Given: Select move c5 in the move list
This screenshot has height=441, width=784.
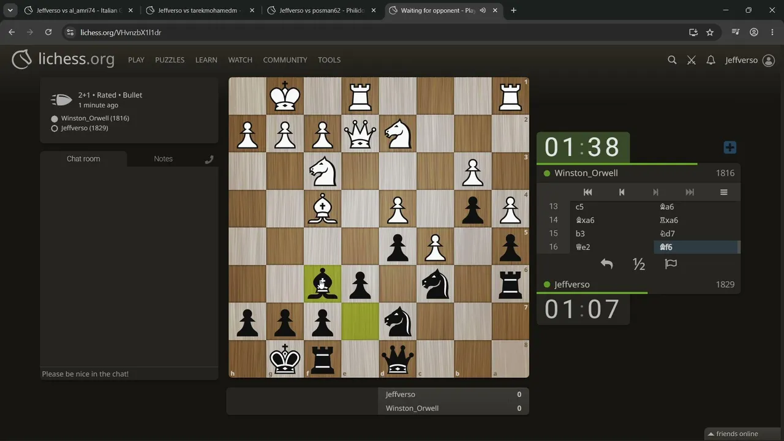Looking at the screenshot, I should pyautogui.click(x=612, y=206).
